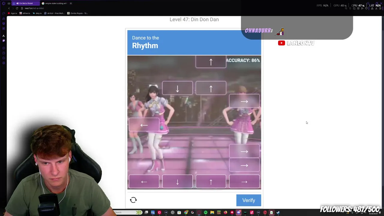This screenshot has height=216, width=384.
Task: Click the up-arrow tile beside the accuracy readout
Action: [x=211, y=61]
